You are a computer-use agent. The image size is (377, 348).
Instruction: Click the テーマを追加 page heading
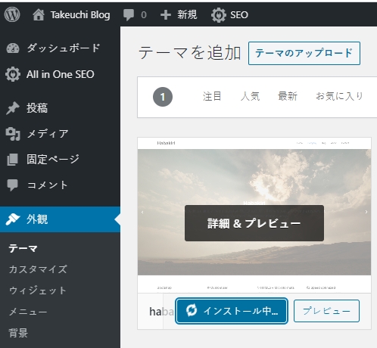tap(189, 53)
